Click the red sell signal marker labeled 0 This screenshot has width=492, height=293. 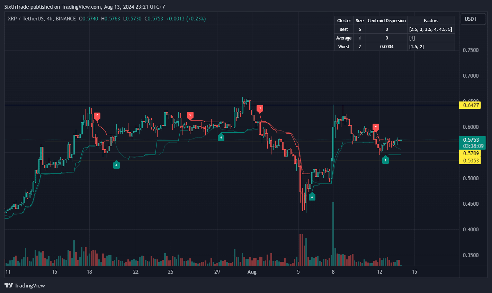point(97,116)
